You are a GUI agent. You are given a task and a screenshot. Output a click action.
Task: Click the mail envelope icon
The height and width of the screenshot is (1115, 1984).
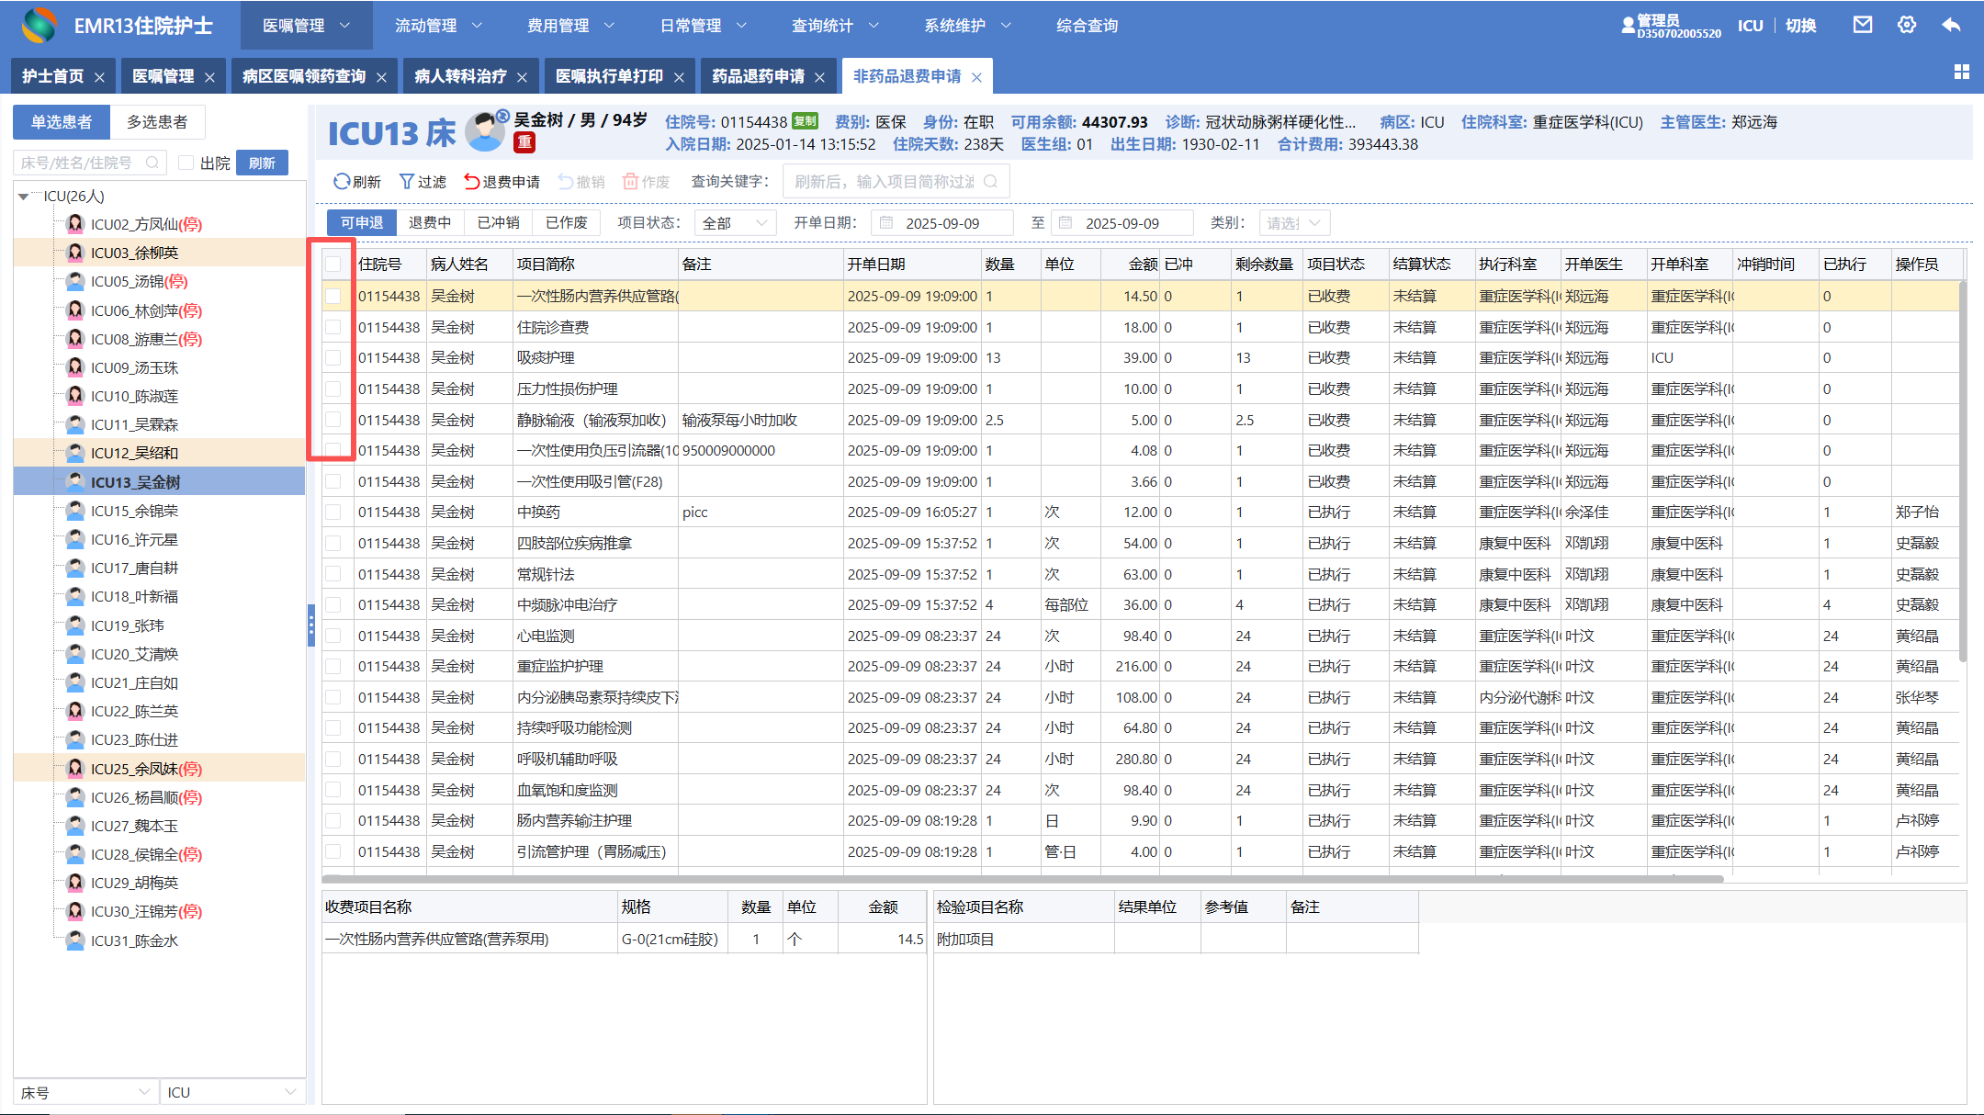pyautogui.click(x=1862, y=25)
